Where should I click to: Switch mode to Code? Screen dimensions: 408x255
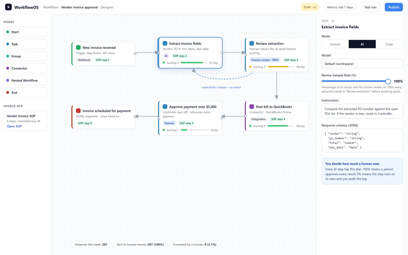(x=389, y=44)
